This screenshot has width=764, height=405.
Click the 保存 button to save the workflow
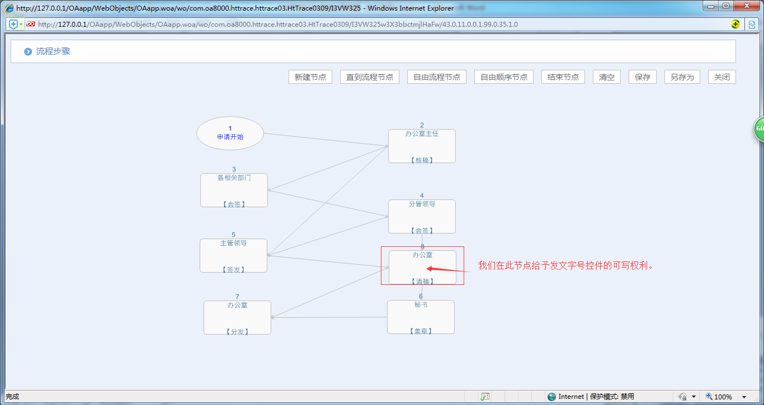pyautogui.click(x=642, y=77)
